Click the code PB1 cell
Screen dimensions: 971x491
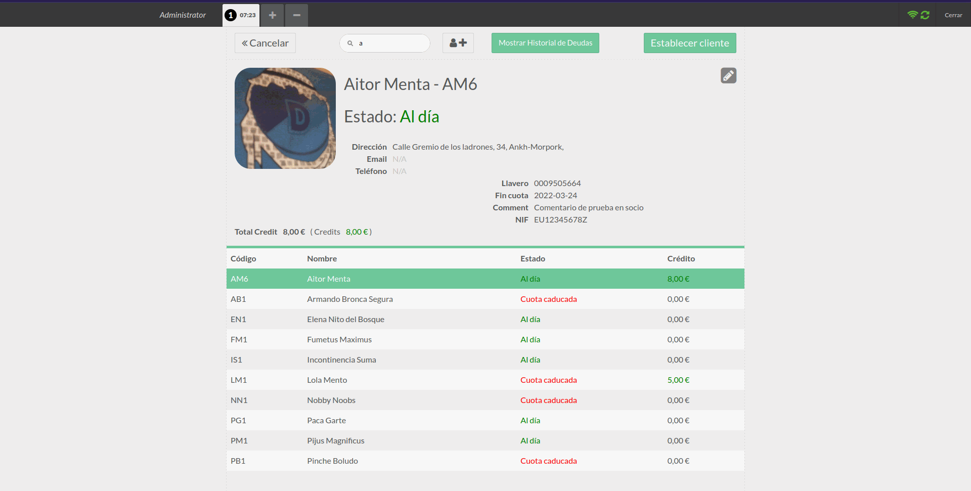[238, 461]
